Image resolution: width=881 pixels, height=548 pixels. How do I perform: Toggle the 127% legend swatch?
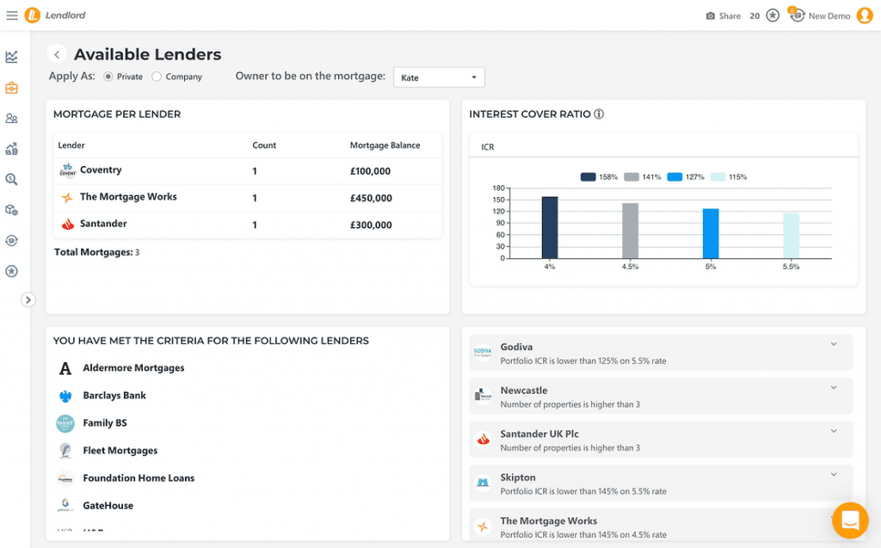tap(675, 177)
